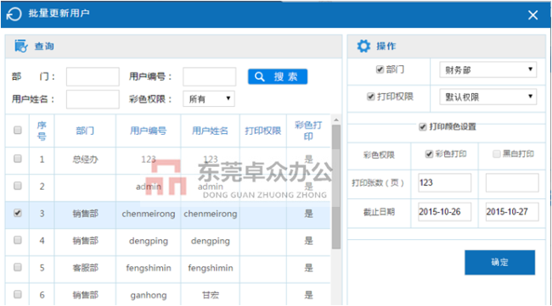Check the row 6 ganhong checkbox

(17, 294)
